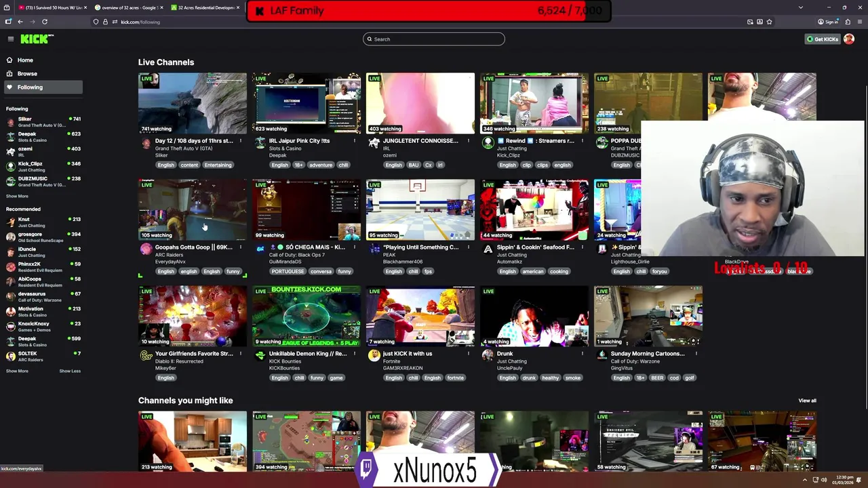
Task: Open options menu for Goopahs Gotta Goop stream
Action: pos(240,247)
